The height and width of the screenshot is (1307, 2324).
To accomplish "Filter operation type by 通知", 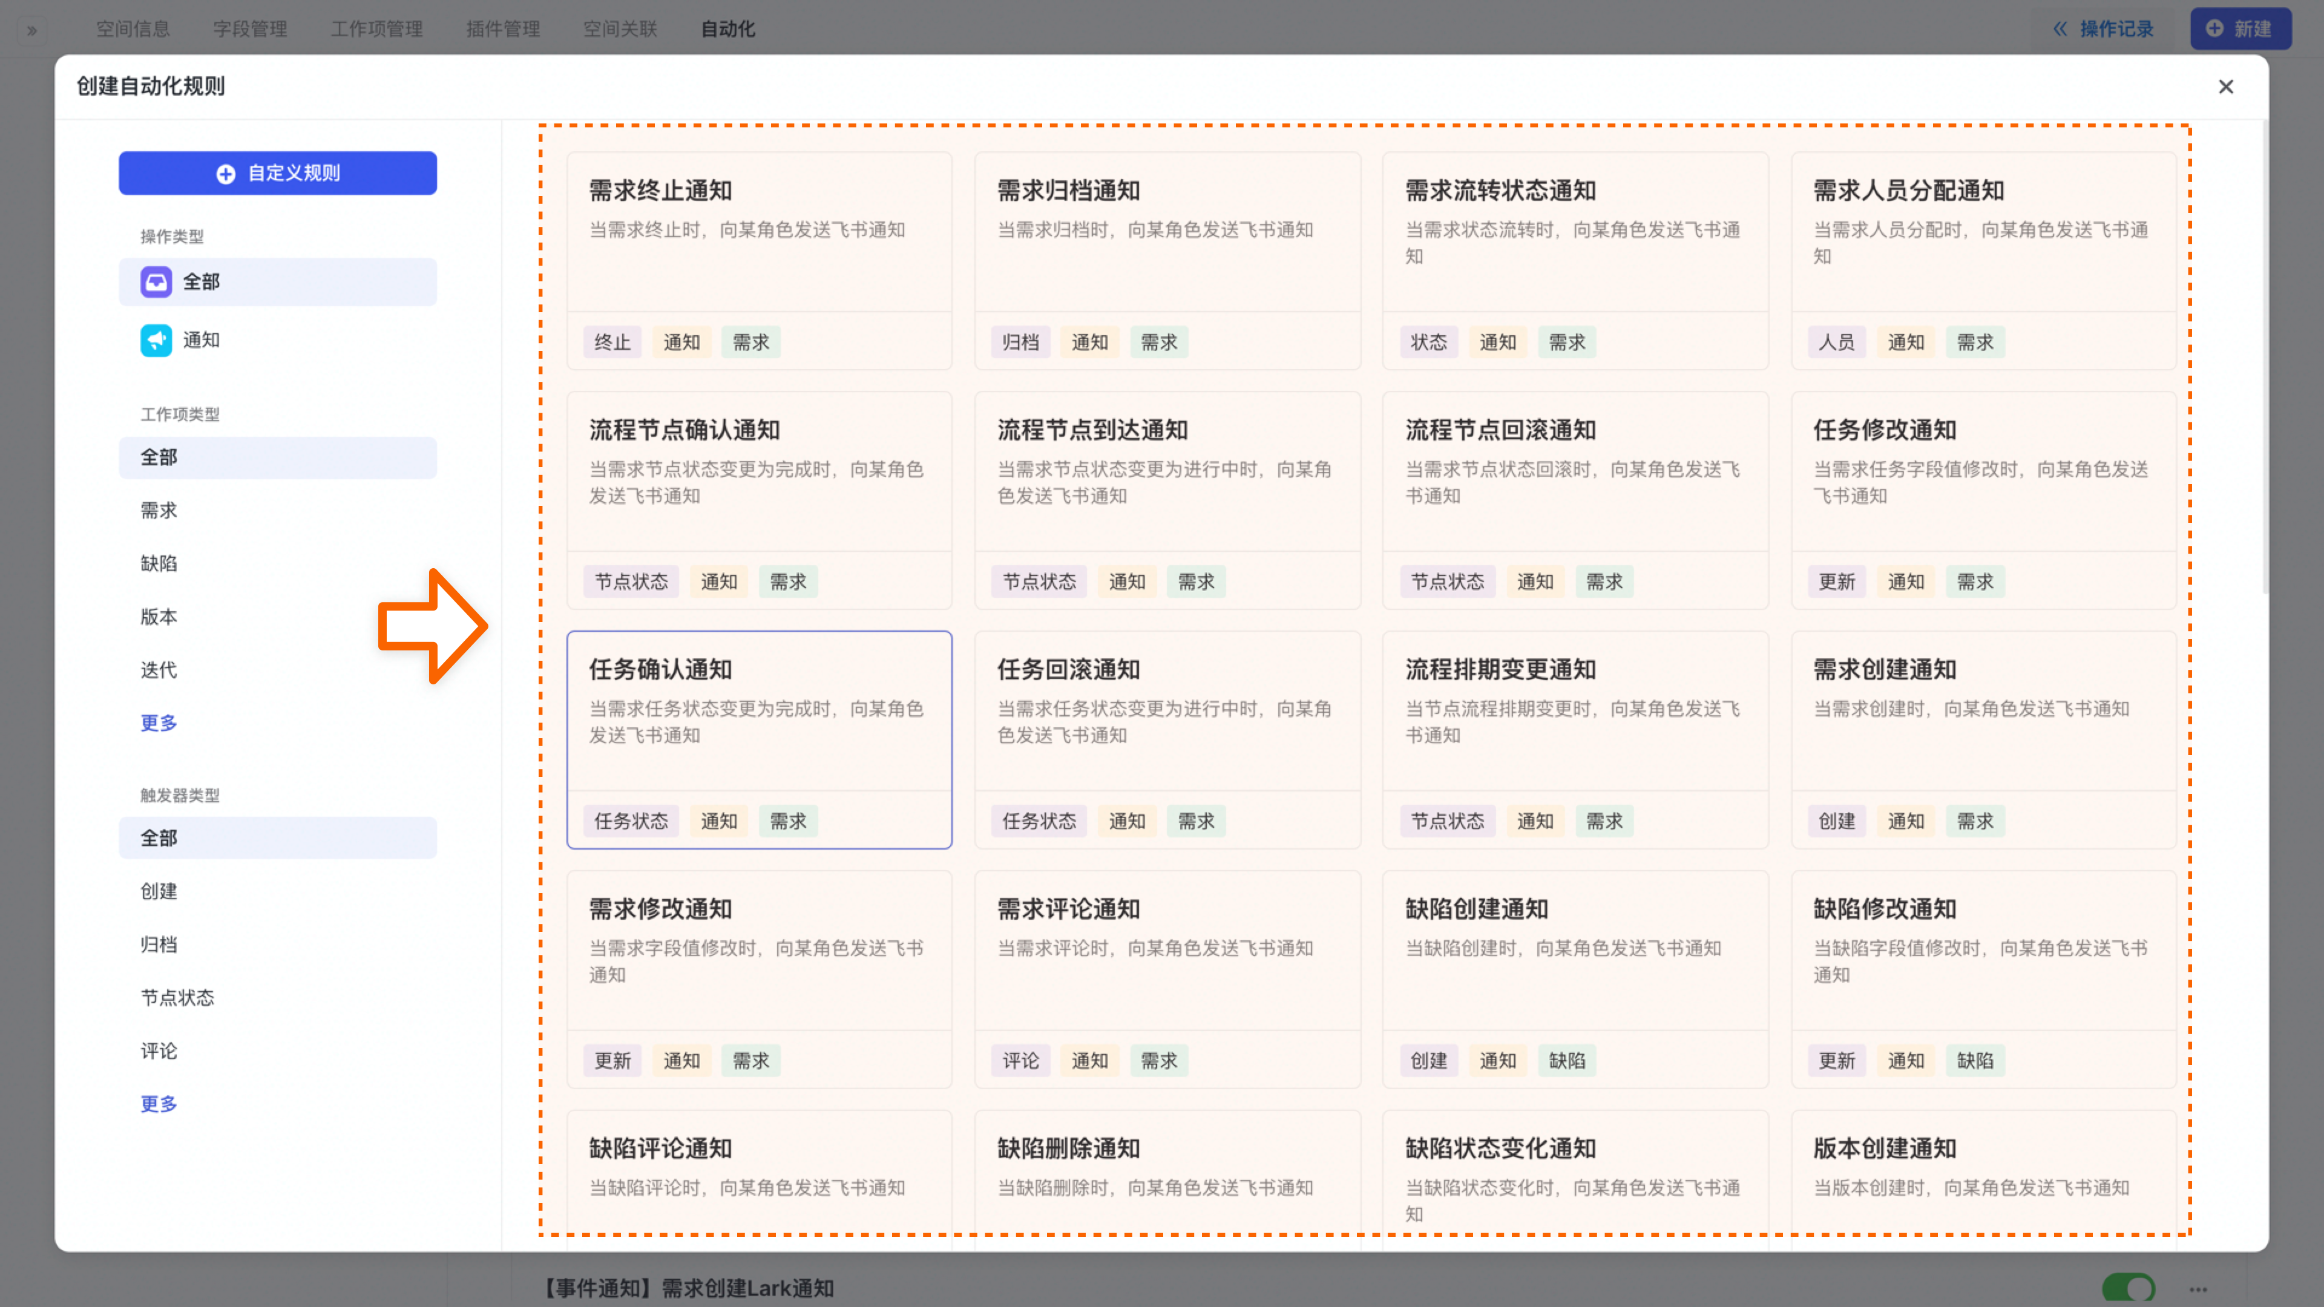I will (x=278, y=340).
